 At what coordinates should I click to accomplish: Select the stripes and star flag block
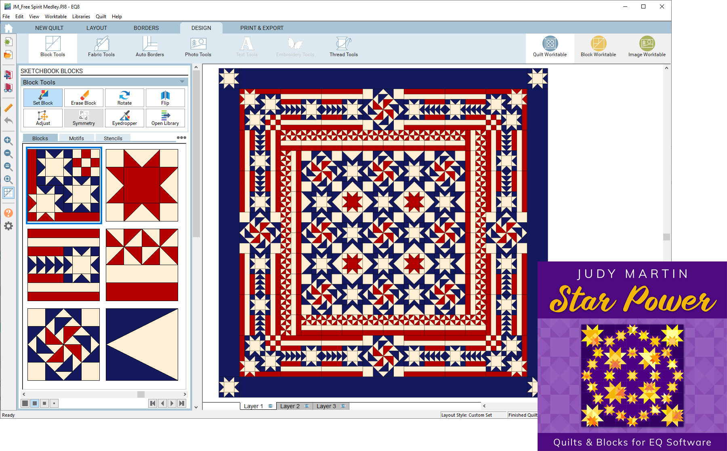(x=63, y=265)
